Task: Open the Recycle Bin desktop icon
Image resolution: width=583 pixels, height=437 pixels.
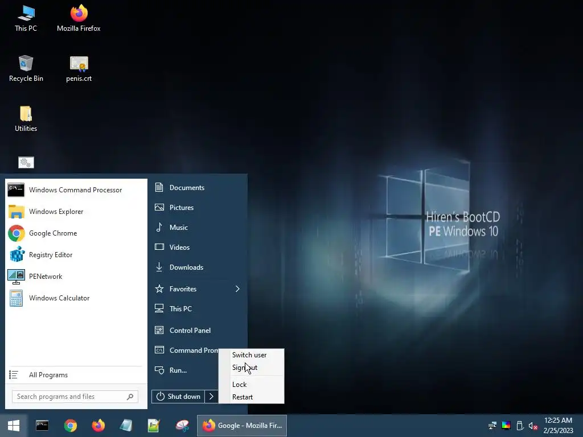Action: click(26, 69)
